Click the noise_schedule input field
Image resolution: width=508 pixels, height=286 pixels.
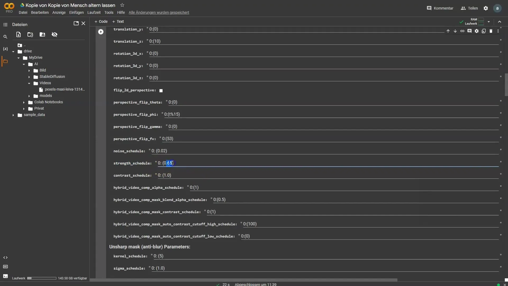[x=325, y=151]
